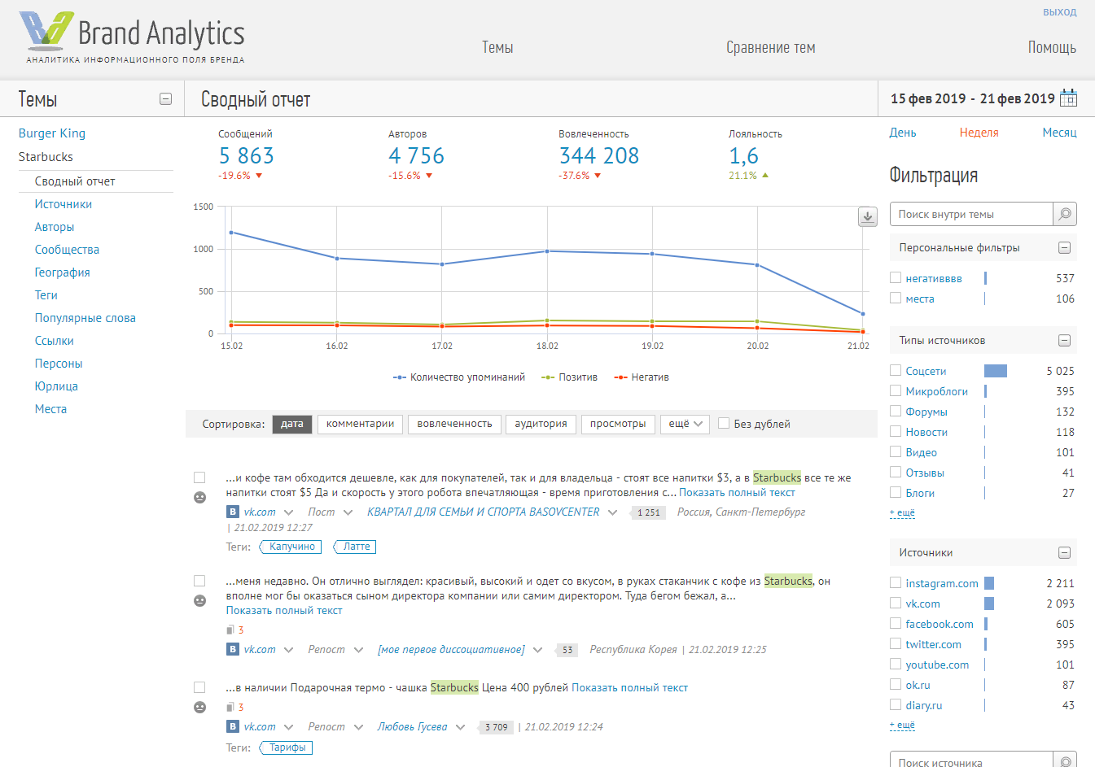Click duplicates icon on coffee cup post
Image resolution: width=1095 pixels, height=767 pixels.
(230, 630)
